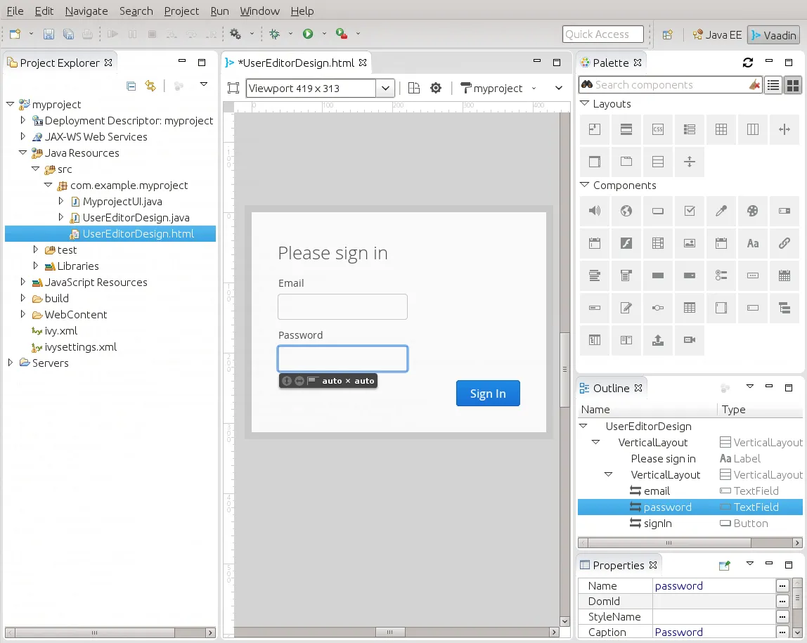Collapse the Java Resources tree node
This screenshot has width=807, height=643.
(x=23, y=153)
